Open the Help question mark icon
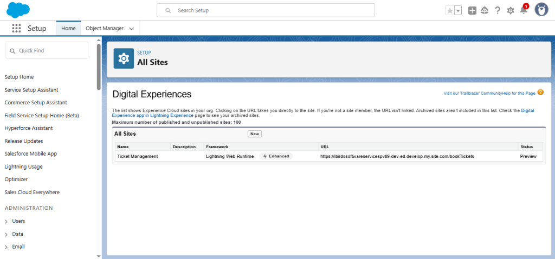 498,10
